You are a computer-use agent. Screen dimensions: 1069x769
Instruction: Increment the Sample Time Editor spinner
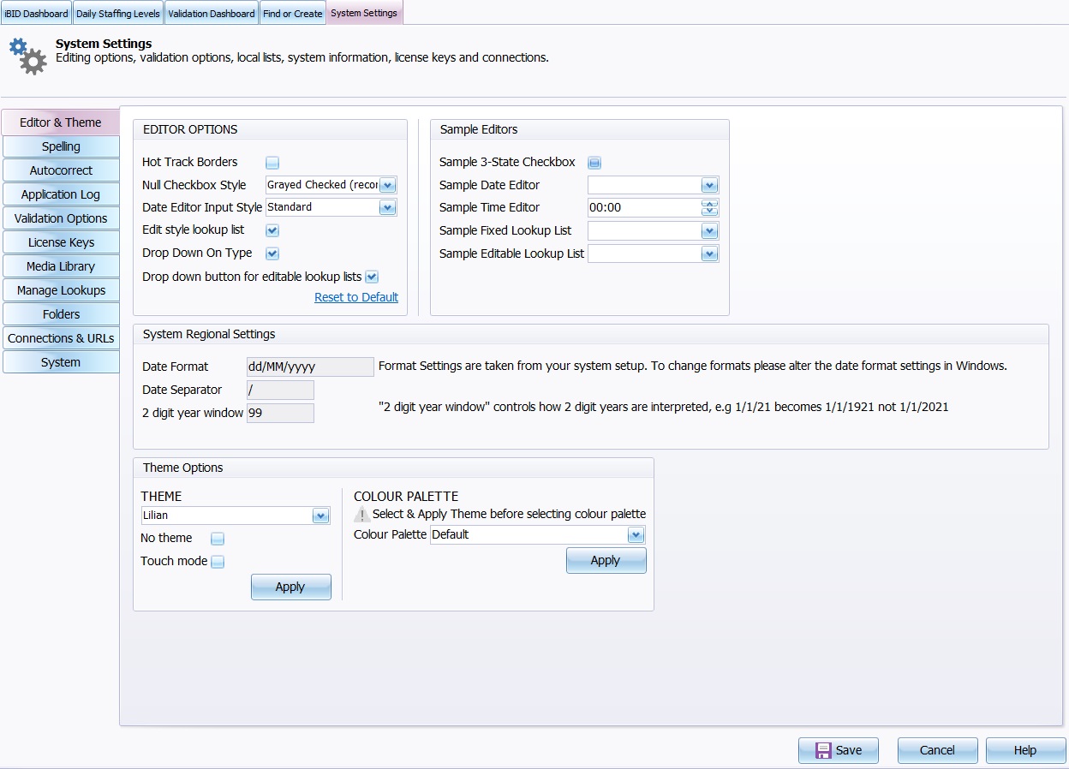[x=708, y=203]
